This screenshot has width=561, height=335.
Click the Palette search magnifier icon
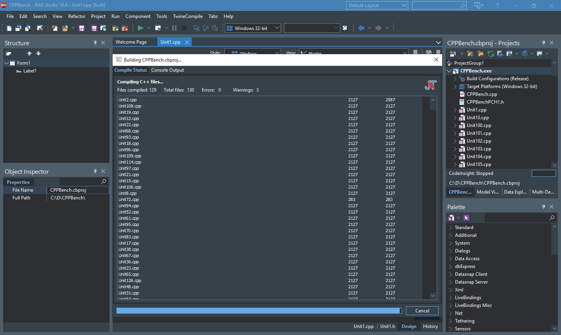(x=552, y=218)
